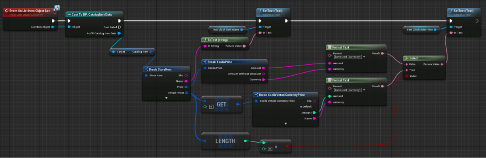Click the Cast To BP_CatalogItemData node icon

(x=69, y=15)
